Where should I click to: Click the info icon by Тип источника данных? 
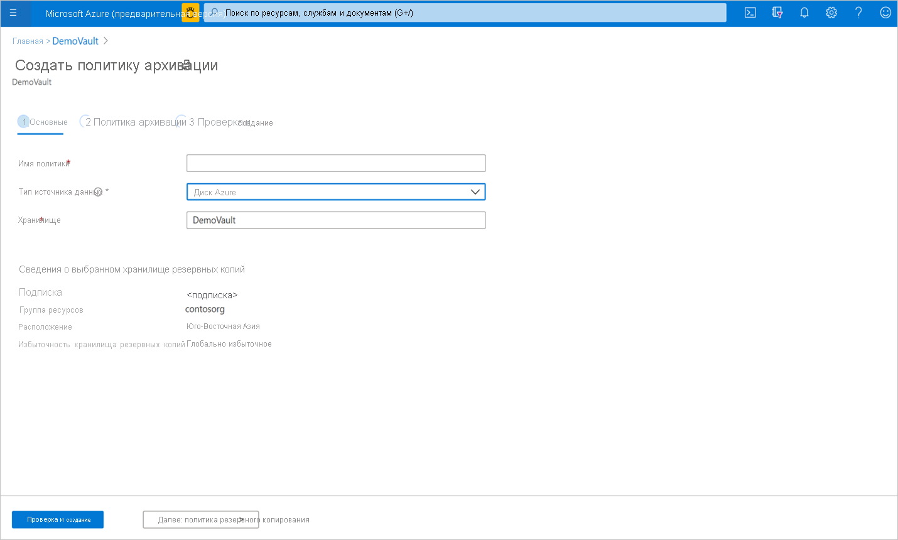98,192
